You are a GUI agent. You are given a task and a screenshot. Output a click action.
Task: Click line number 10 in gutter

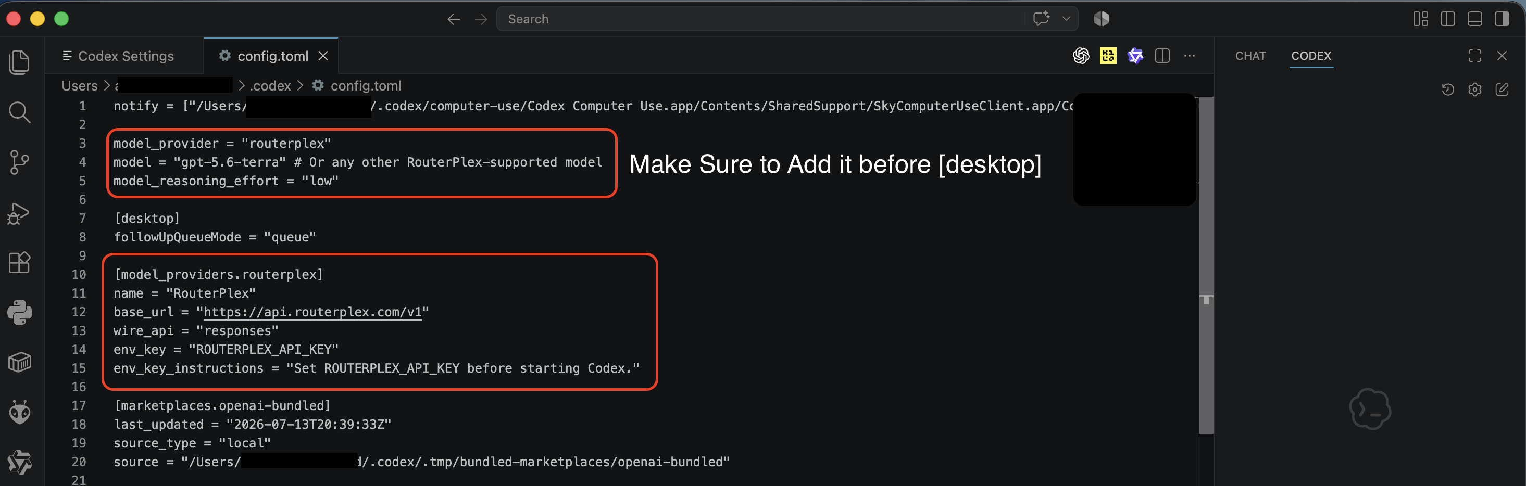(79, 275)
